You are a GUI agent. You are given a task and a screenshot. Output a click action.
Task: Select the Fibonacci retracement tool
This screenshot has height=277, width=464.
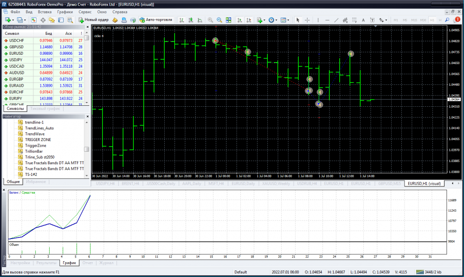(x=354, y=20)
